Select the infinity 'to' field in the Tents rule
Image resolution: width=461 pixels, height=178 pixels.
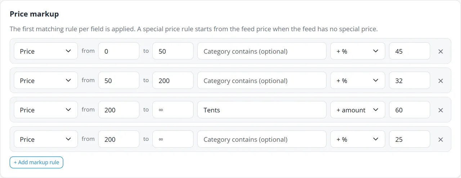[173, 110]
